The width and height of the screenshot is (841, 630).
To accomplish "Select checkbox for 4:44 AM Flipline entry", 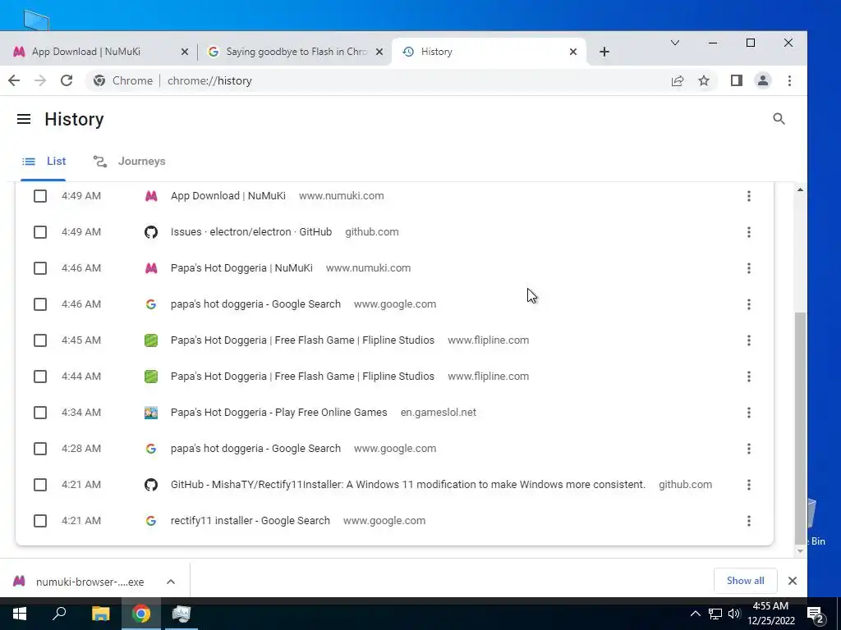I will [40, 377].
